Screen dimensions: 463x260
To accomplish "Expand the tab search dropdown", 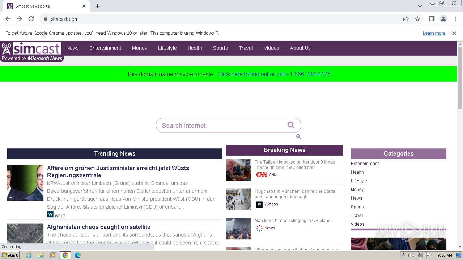I will (420, 6).
